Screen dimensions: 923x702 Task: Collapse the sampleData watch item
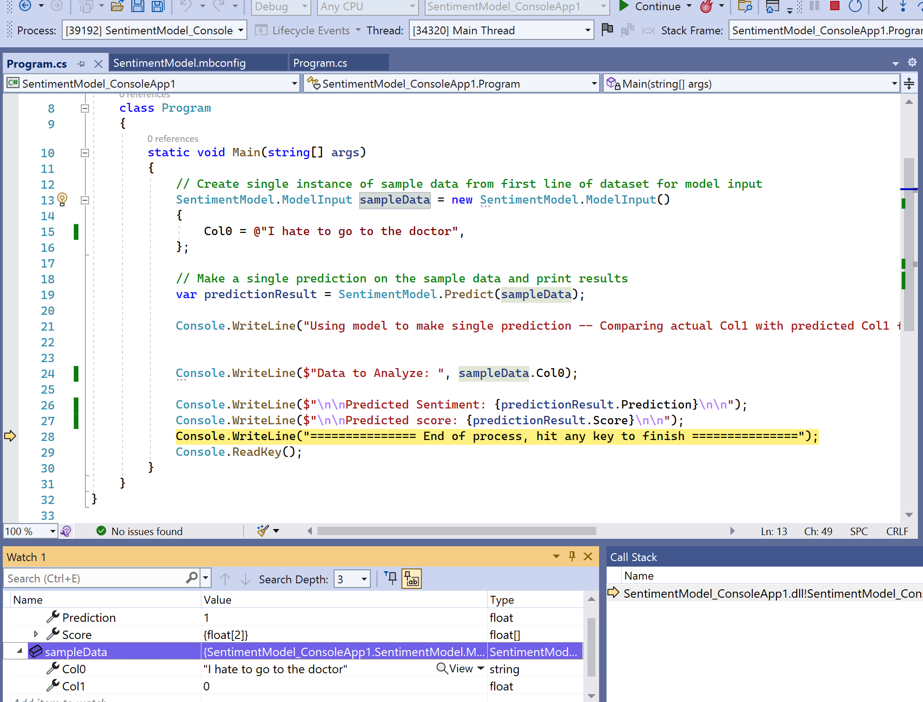click(x=19, y=651)
